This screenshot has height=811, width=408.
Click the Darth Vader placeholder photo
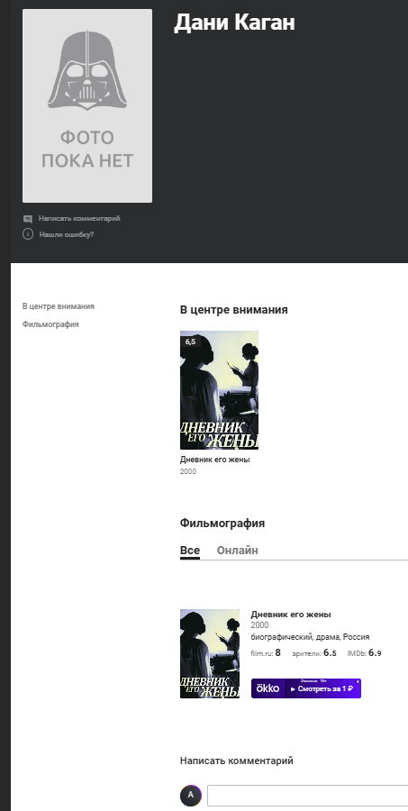pos(86,105)
